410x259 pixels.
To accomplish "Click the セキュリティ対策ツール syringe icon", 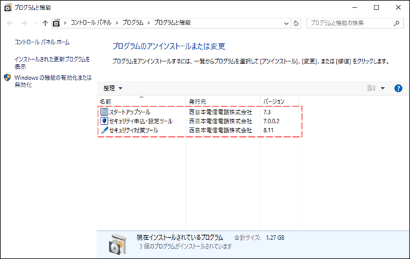I will 104,130.
